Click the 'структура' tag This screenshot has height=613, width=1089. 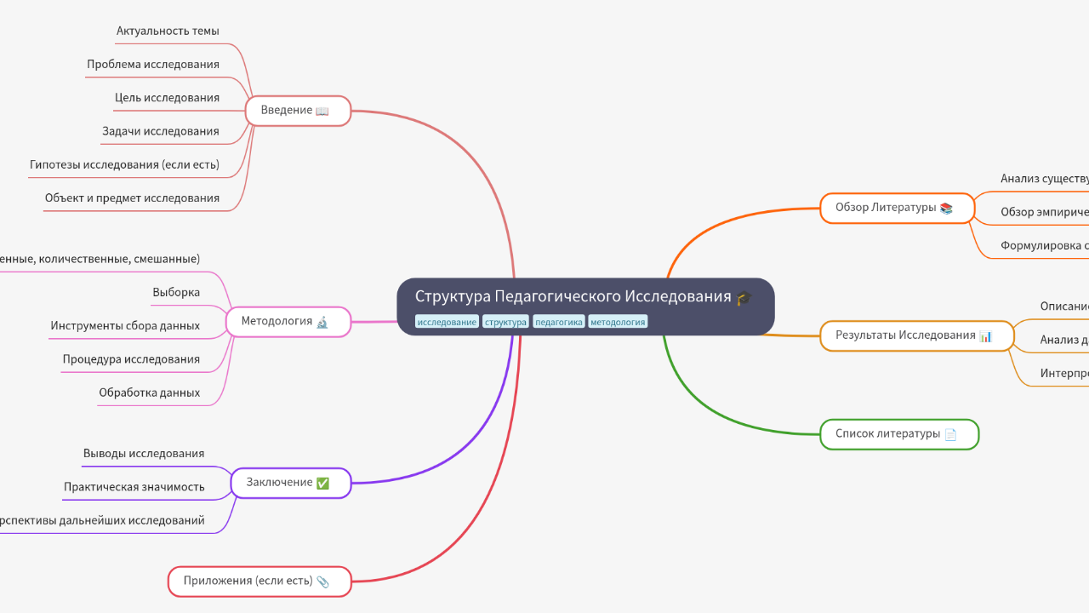point(505,322)
